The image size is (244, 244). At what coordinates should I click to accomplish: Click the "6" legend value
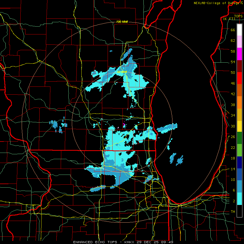234,190
